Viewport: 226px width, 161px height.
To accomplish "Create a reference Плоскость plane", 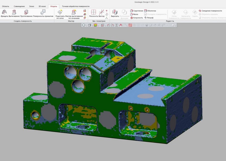I will [94, 13].
